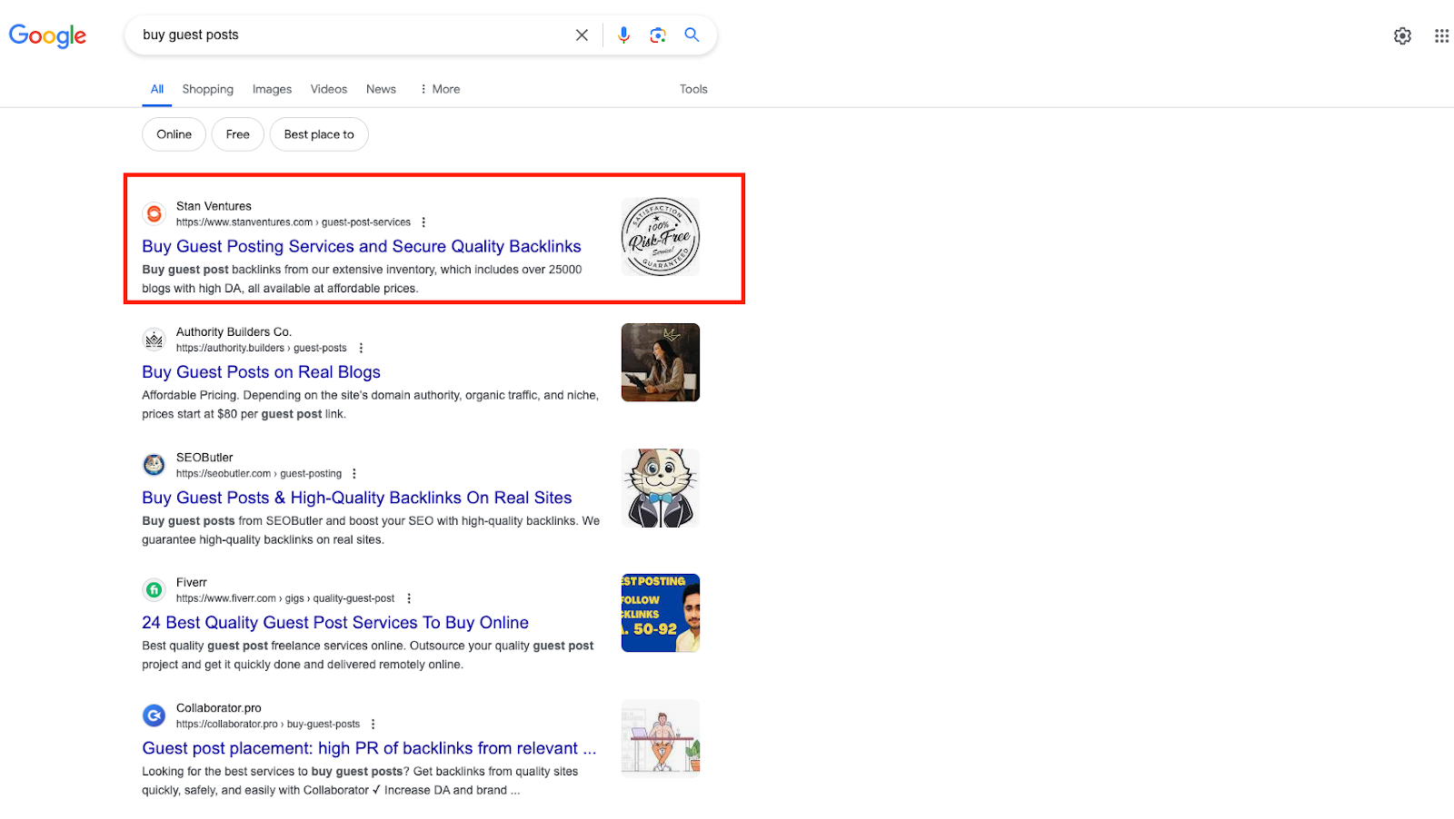The width and height of the screenshot is (1454, 819).
Task: Apply the Free filter chip
Action: 238,134
